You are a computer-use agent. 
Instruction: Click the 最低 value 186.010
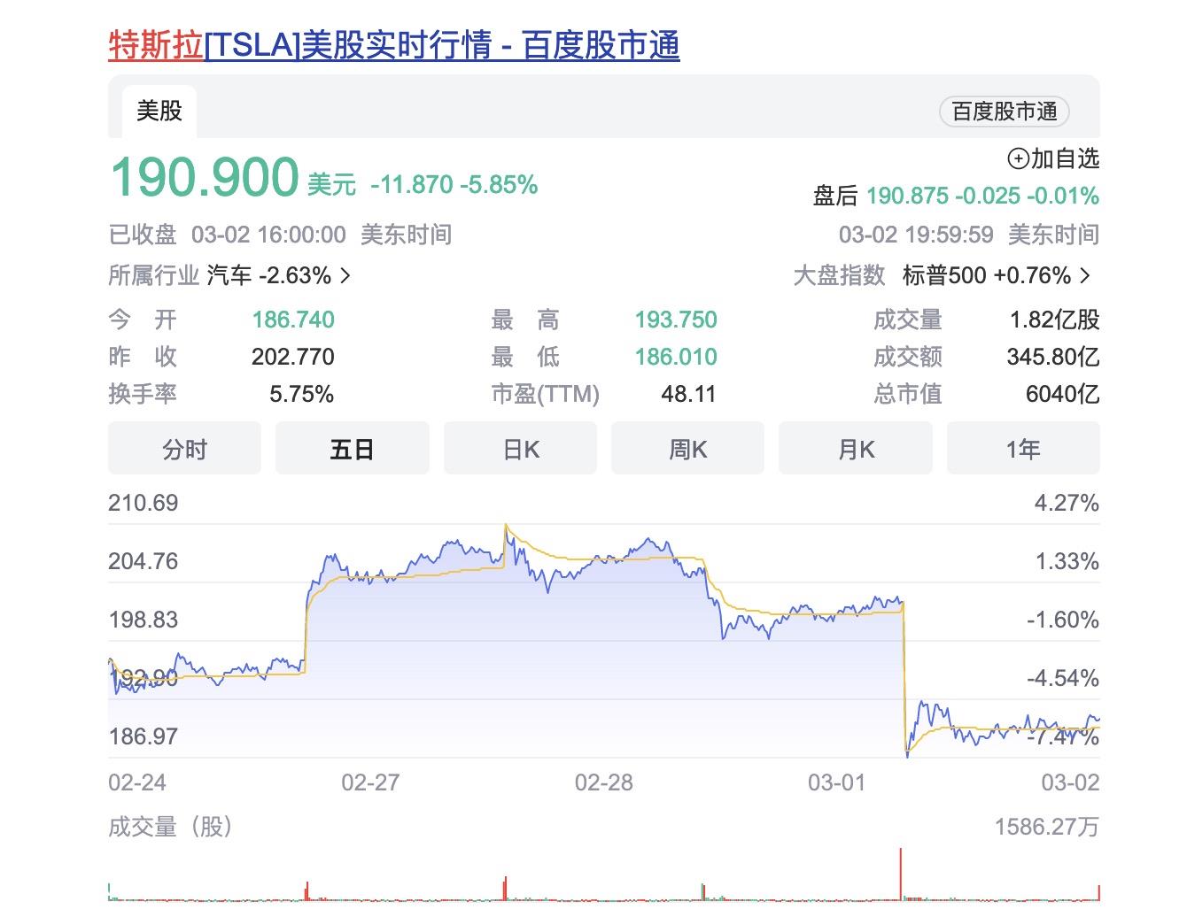pyautogui.click(x=676, y=357)
